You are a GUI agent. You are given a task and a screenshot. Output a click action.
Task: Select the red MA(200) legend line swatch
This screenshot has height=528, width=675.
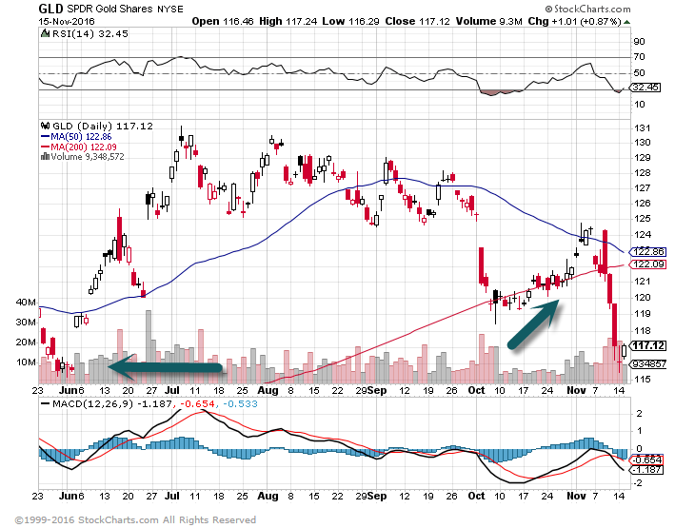click(x=45, y=147)
